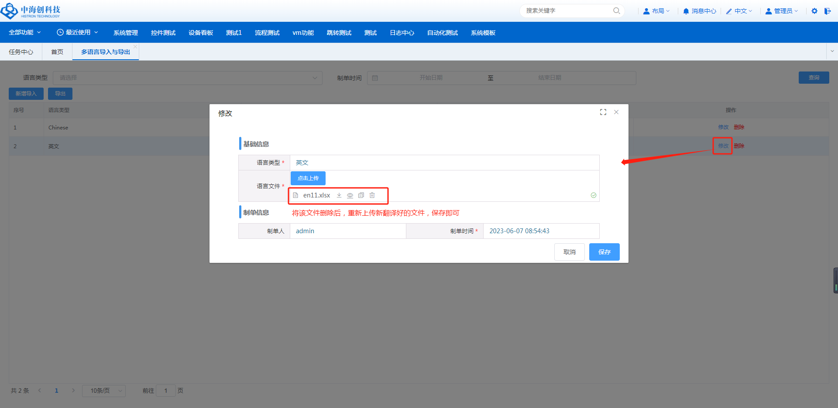
Task: Click the logout icon in header
Action: (x=828, y=11)
